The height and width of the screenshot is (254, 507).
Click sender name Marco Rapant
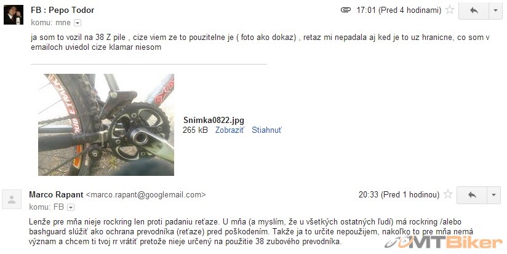coord(56,194)
